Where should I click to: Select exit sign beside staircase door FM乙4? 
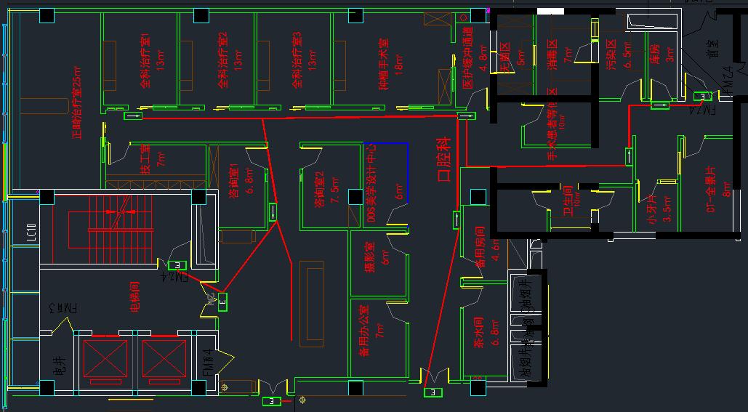coord(177,265)
